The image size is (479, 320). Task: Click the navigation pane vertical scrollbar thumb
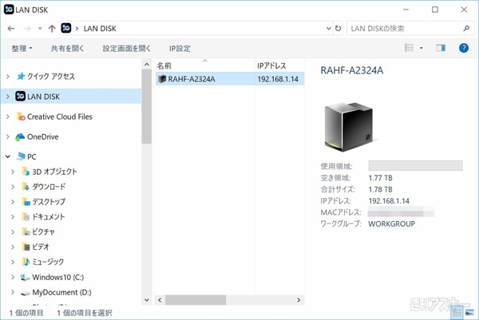(147, 107)
